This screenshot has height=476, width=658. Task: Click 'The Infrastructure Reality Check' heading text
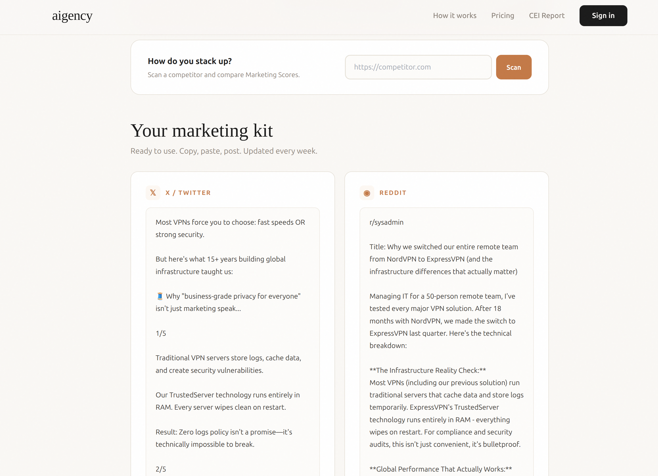(427, 370)
